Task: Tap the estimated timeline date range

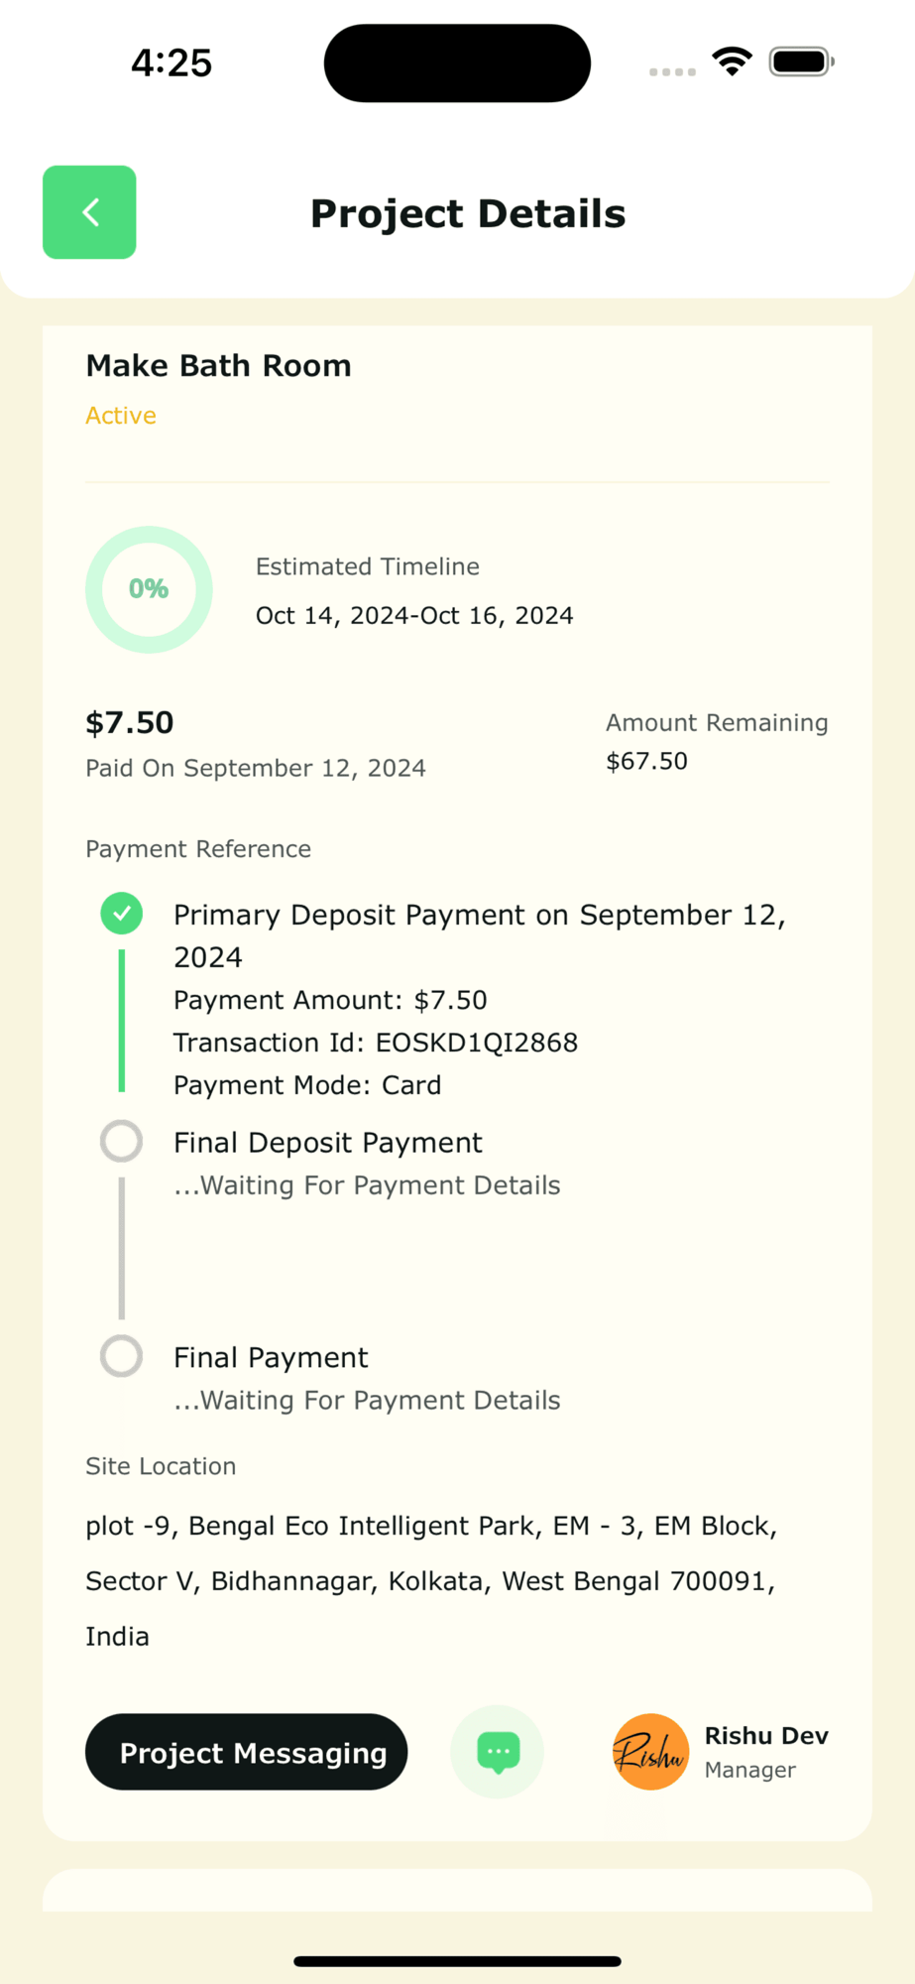Action: [x=414, y=616]
